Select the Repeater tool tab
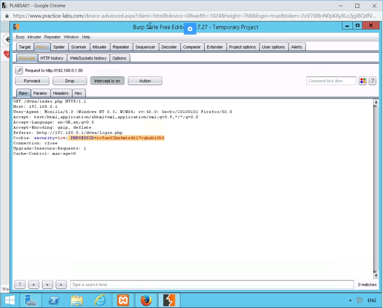The height and width of the screenshot is (308, 383). pos(121,47)
